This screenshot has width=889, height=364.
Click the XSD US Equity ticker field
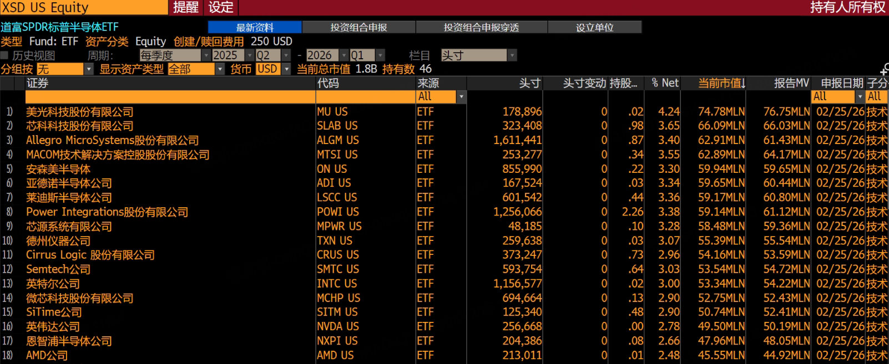point(84,7)
